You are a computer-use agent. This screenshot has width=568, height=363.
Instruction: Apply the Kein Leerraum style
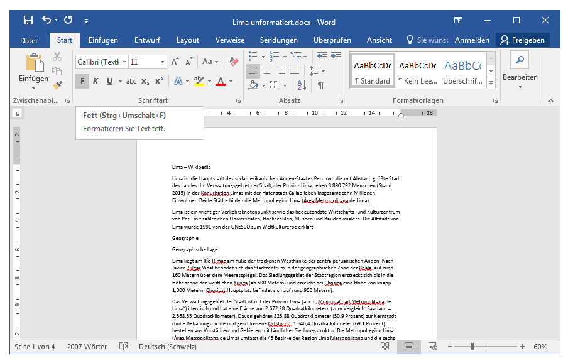click(x=418, y=71)
